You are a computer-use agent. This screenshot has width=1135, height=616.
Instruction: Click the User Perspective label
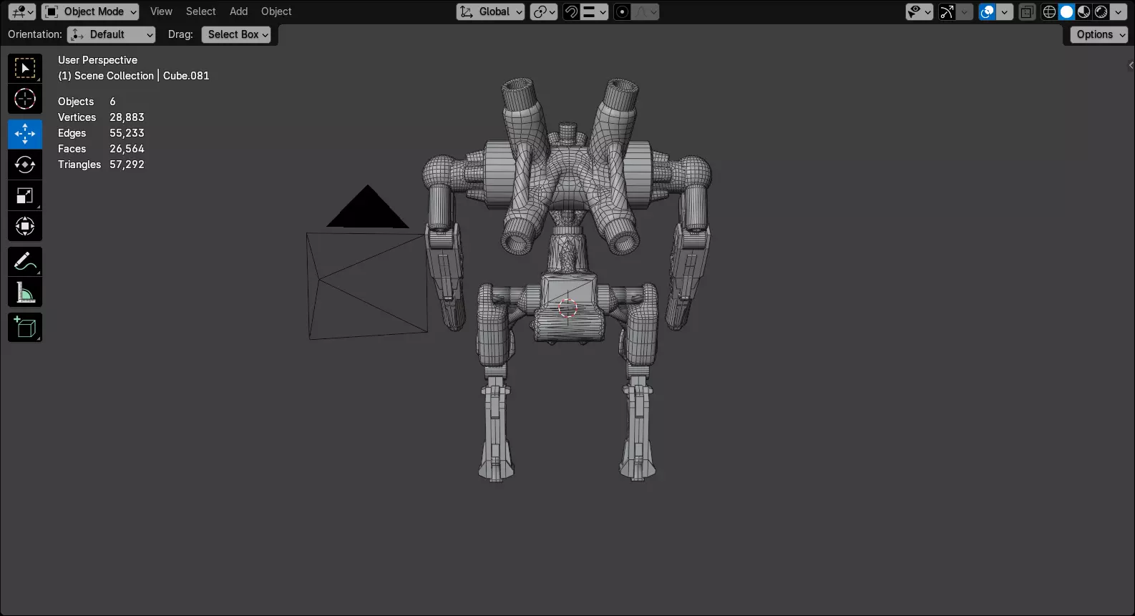click(97, 60)
